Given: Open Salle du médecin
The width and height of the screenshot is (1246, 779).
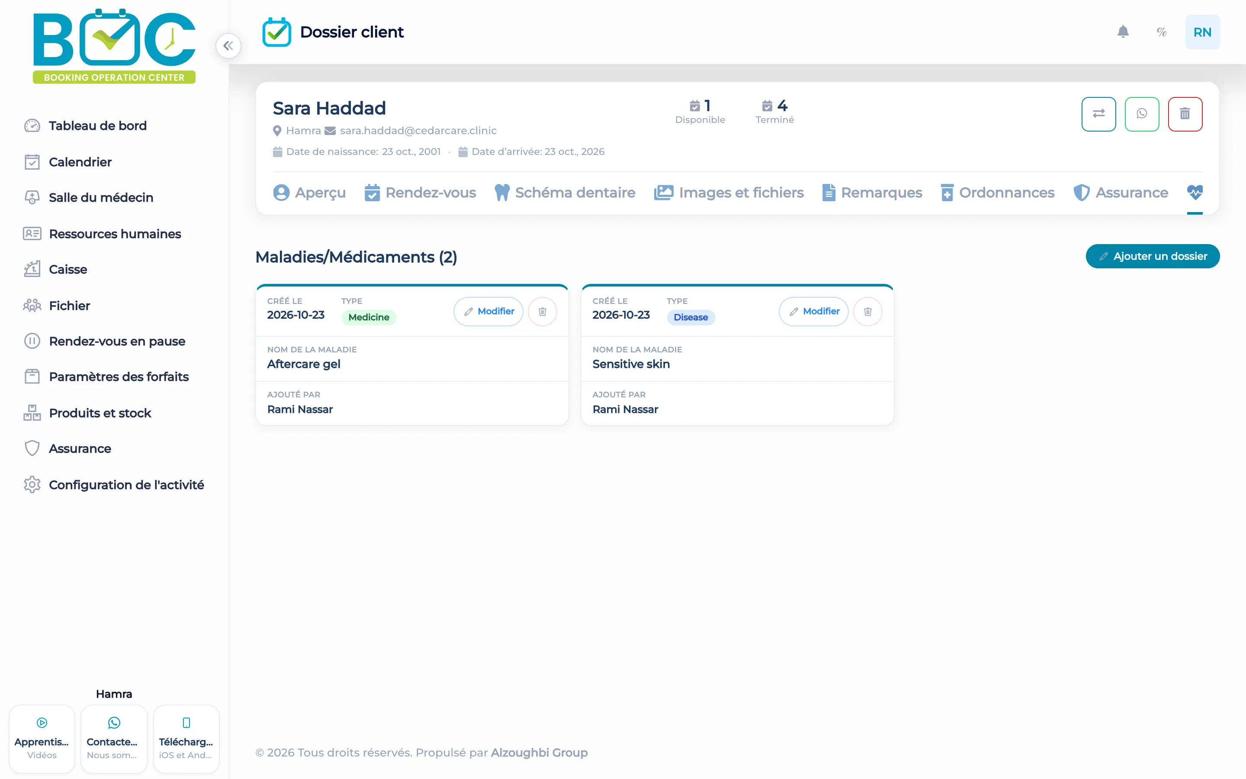Looking at the screenshot, I should (89, 197).
